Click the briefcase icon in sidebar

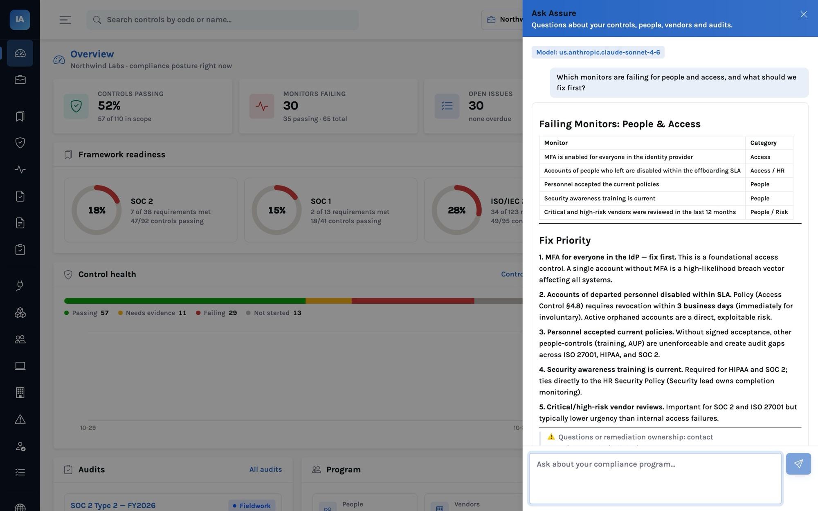click(x=20, y=80)
